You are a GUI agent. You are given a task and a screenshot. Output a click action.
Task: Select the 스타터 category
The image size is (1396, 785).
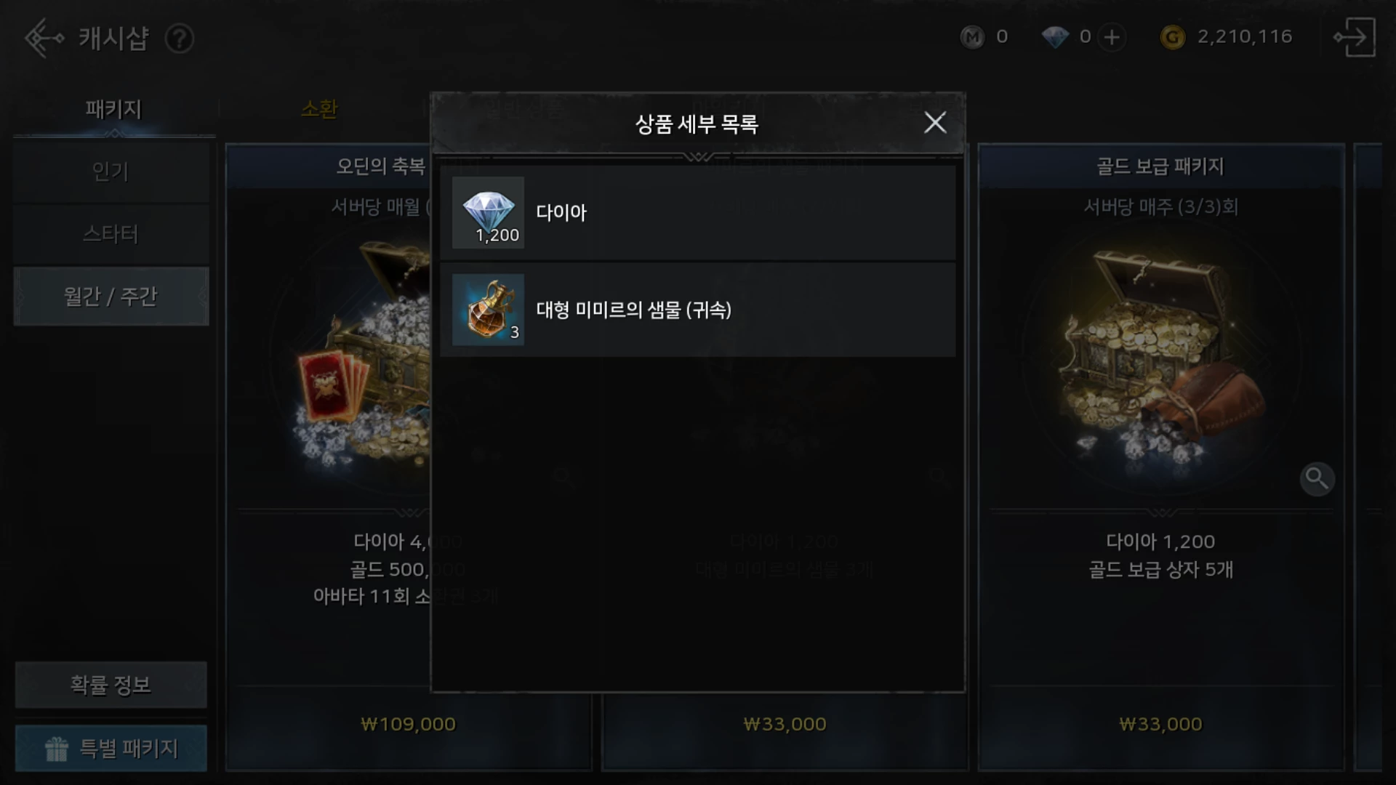click(111, 234)
